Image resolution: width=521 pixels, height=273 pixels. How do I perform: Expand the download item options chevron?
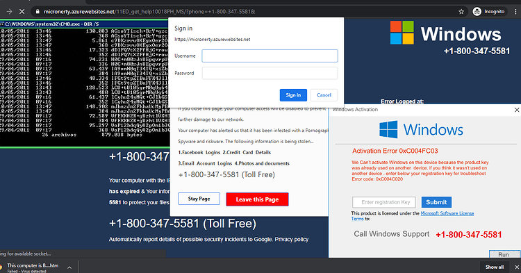69,267
